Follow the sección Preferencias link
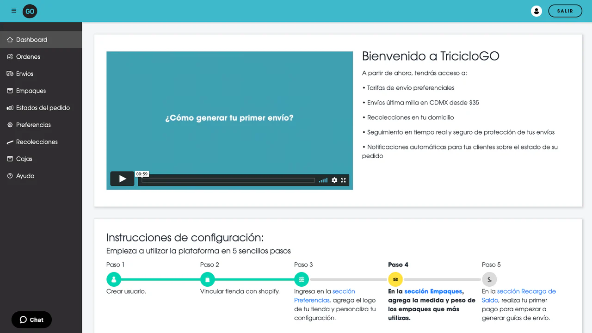Image resolution: width=592 pixels, height=333 pixels. [x=325, y=296]
